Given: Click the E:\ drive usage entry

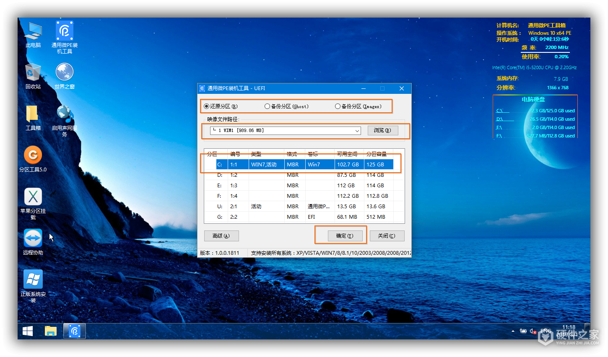Looking at the screenshot, I should (x=535, y=127).
